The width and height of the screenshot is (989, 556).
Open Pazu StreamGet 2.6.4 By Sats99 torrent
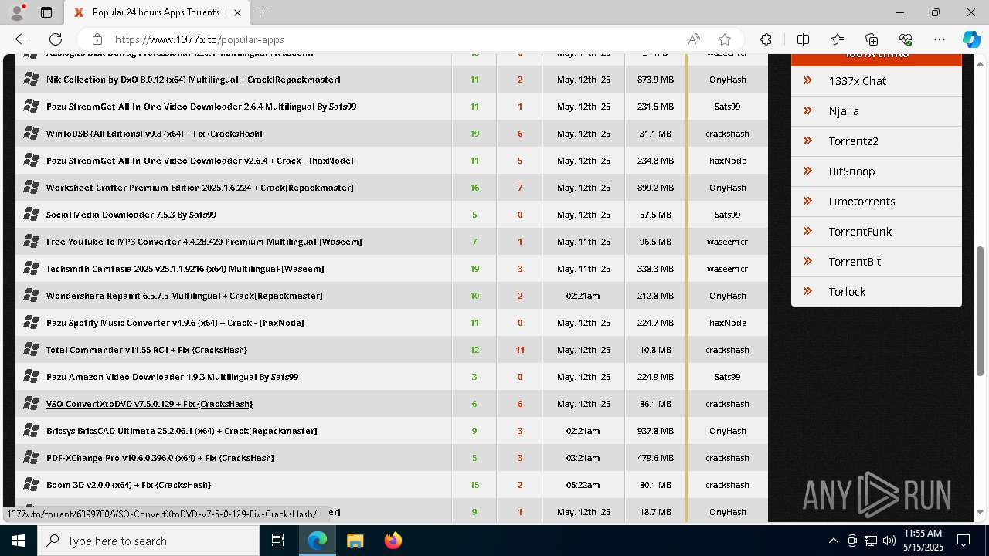pyautogui.click(x=201, y=107)
